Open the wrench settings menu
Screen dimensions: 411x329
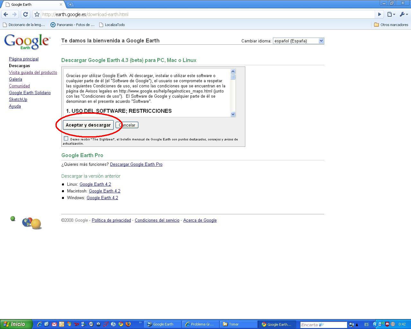click(x=403, y=14)
